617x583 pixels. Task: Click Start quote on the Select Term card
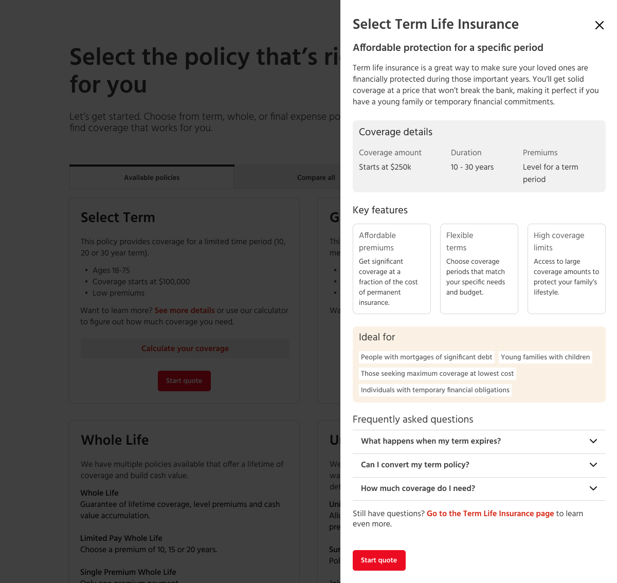coord(184,381)
